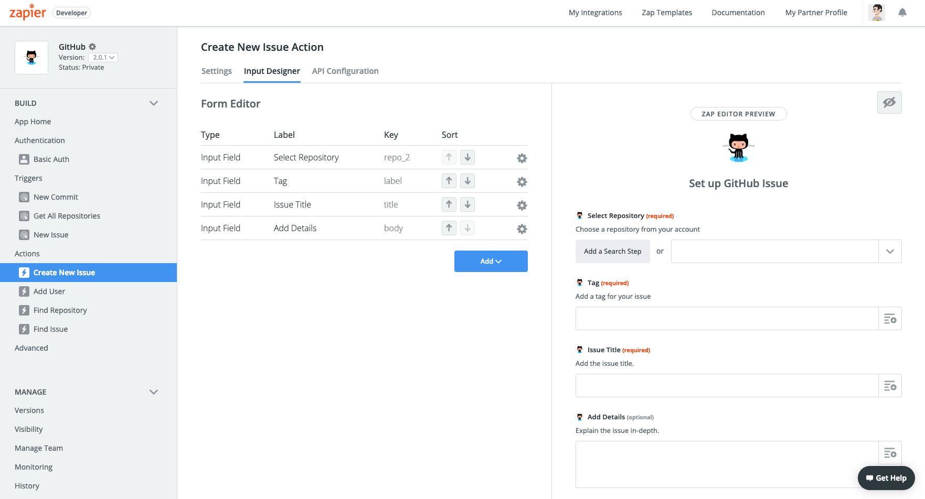Click the 'Select Repository' label in Form Editor

306,157
